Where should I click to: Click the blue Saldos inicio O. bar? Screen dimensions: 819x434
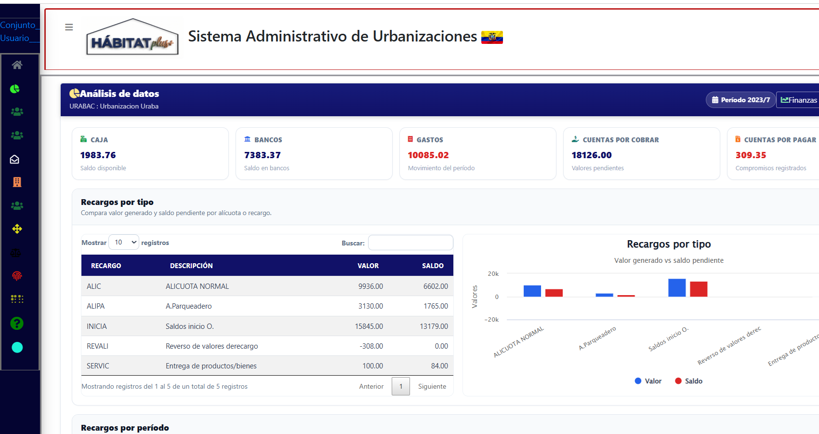[x=677, y=288]
